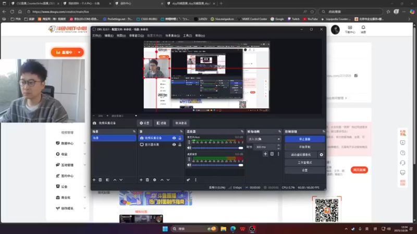This screenshot has width=417, height=234.
Task: Move the scene down with the arrow
Action: click(121, 180)
